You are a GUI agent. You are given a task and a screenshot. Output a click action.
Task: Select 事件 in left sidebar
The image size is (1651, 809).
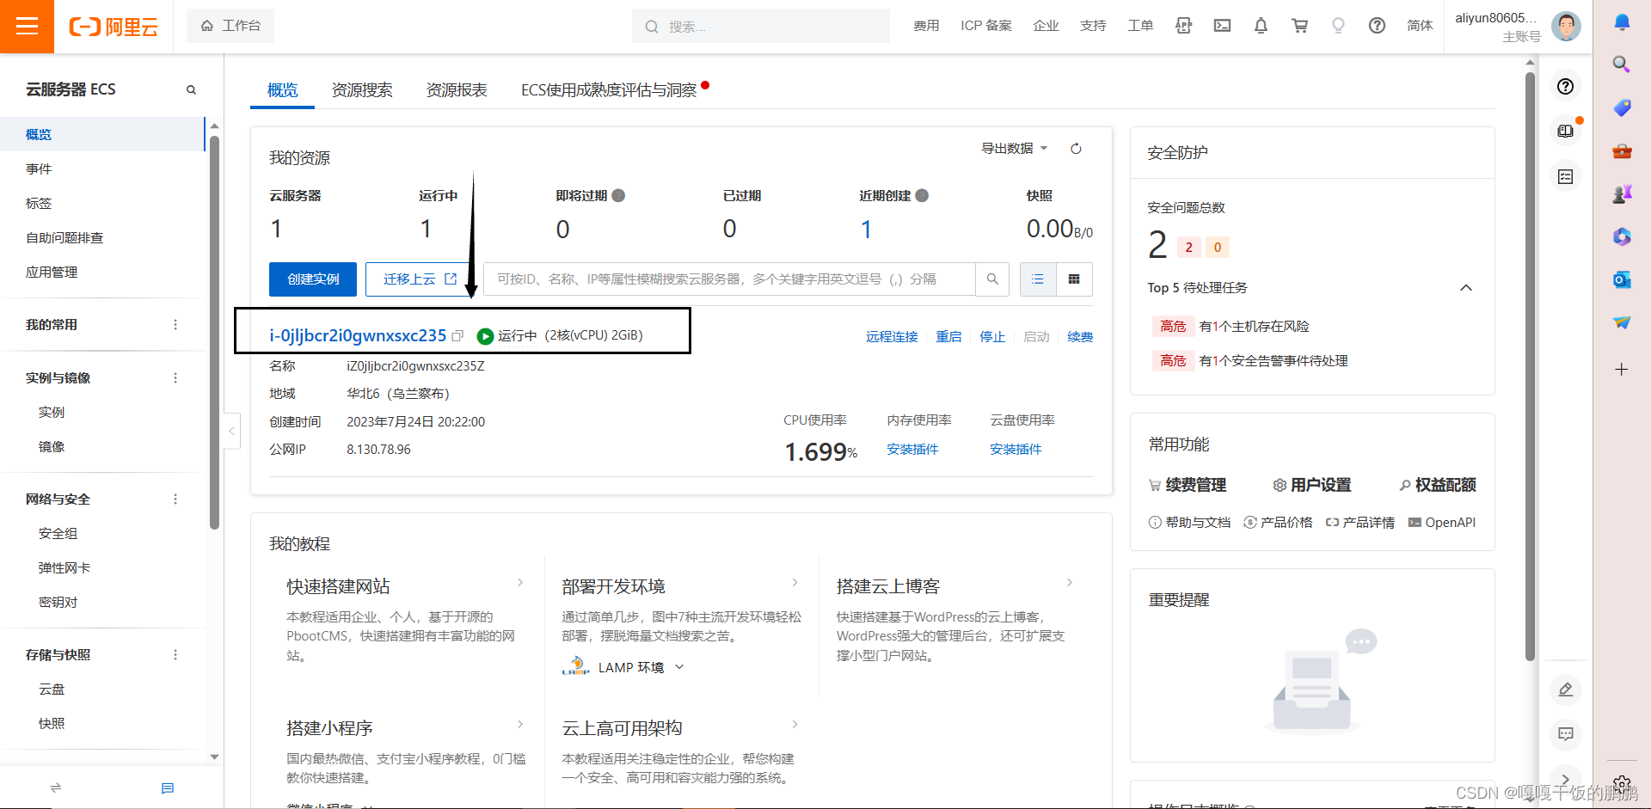coord(39,169)
